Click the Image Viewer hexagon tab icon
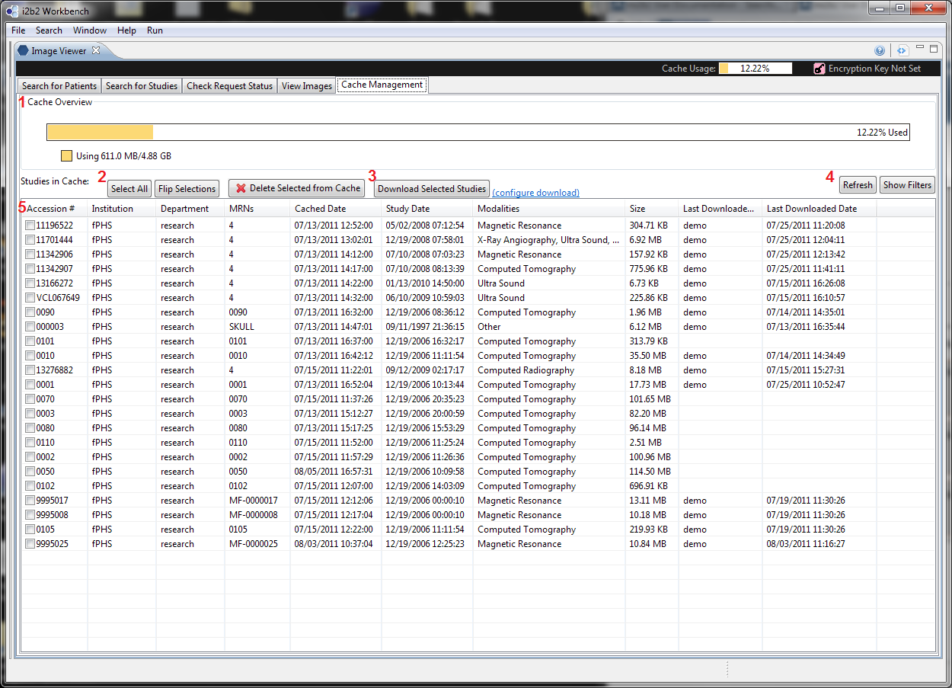This screenshot has width=952, height=688. [x=23, y=51]
